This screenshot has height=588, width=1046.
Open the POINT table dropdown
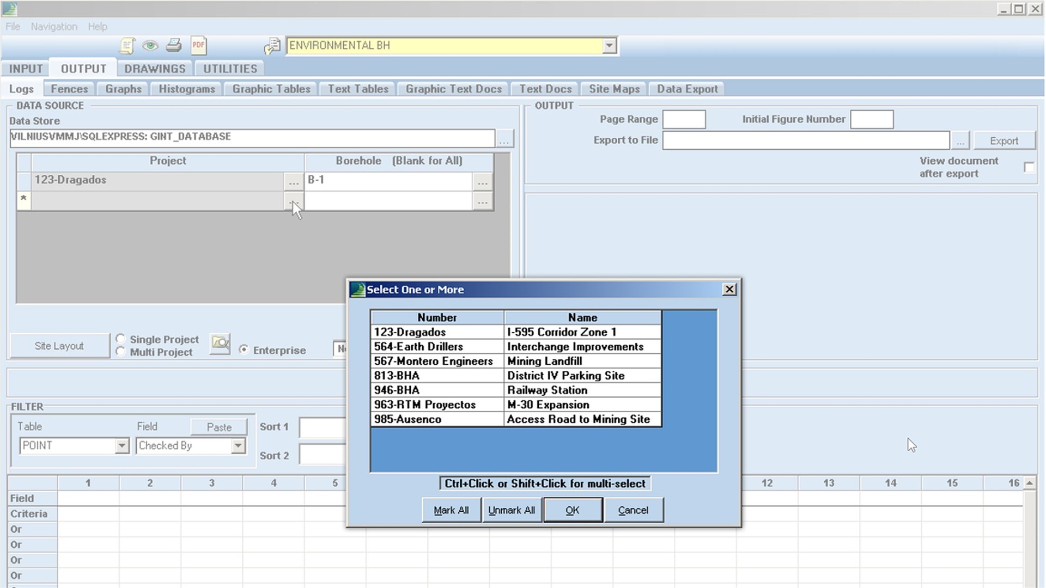[x=122, y=446]
